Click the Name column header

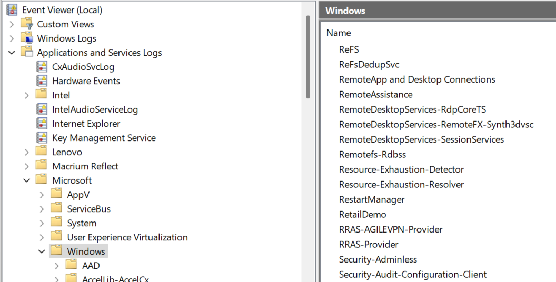tap(339, 33)
